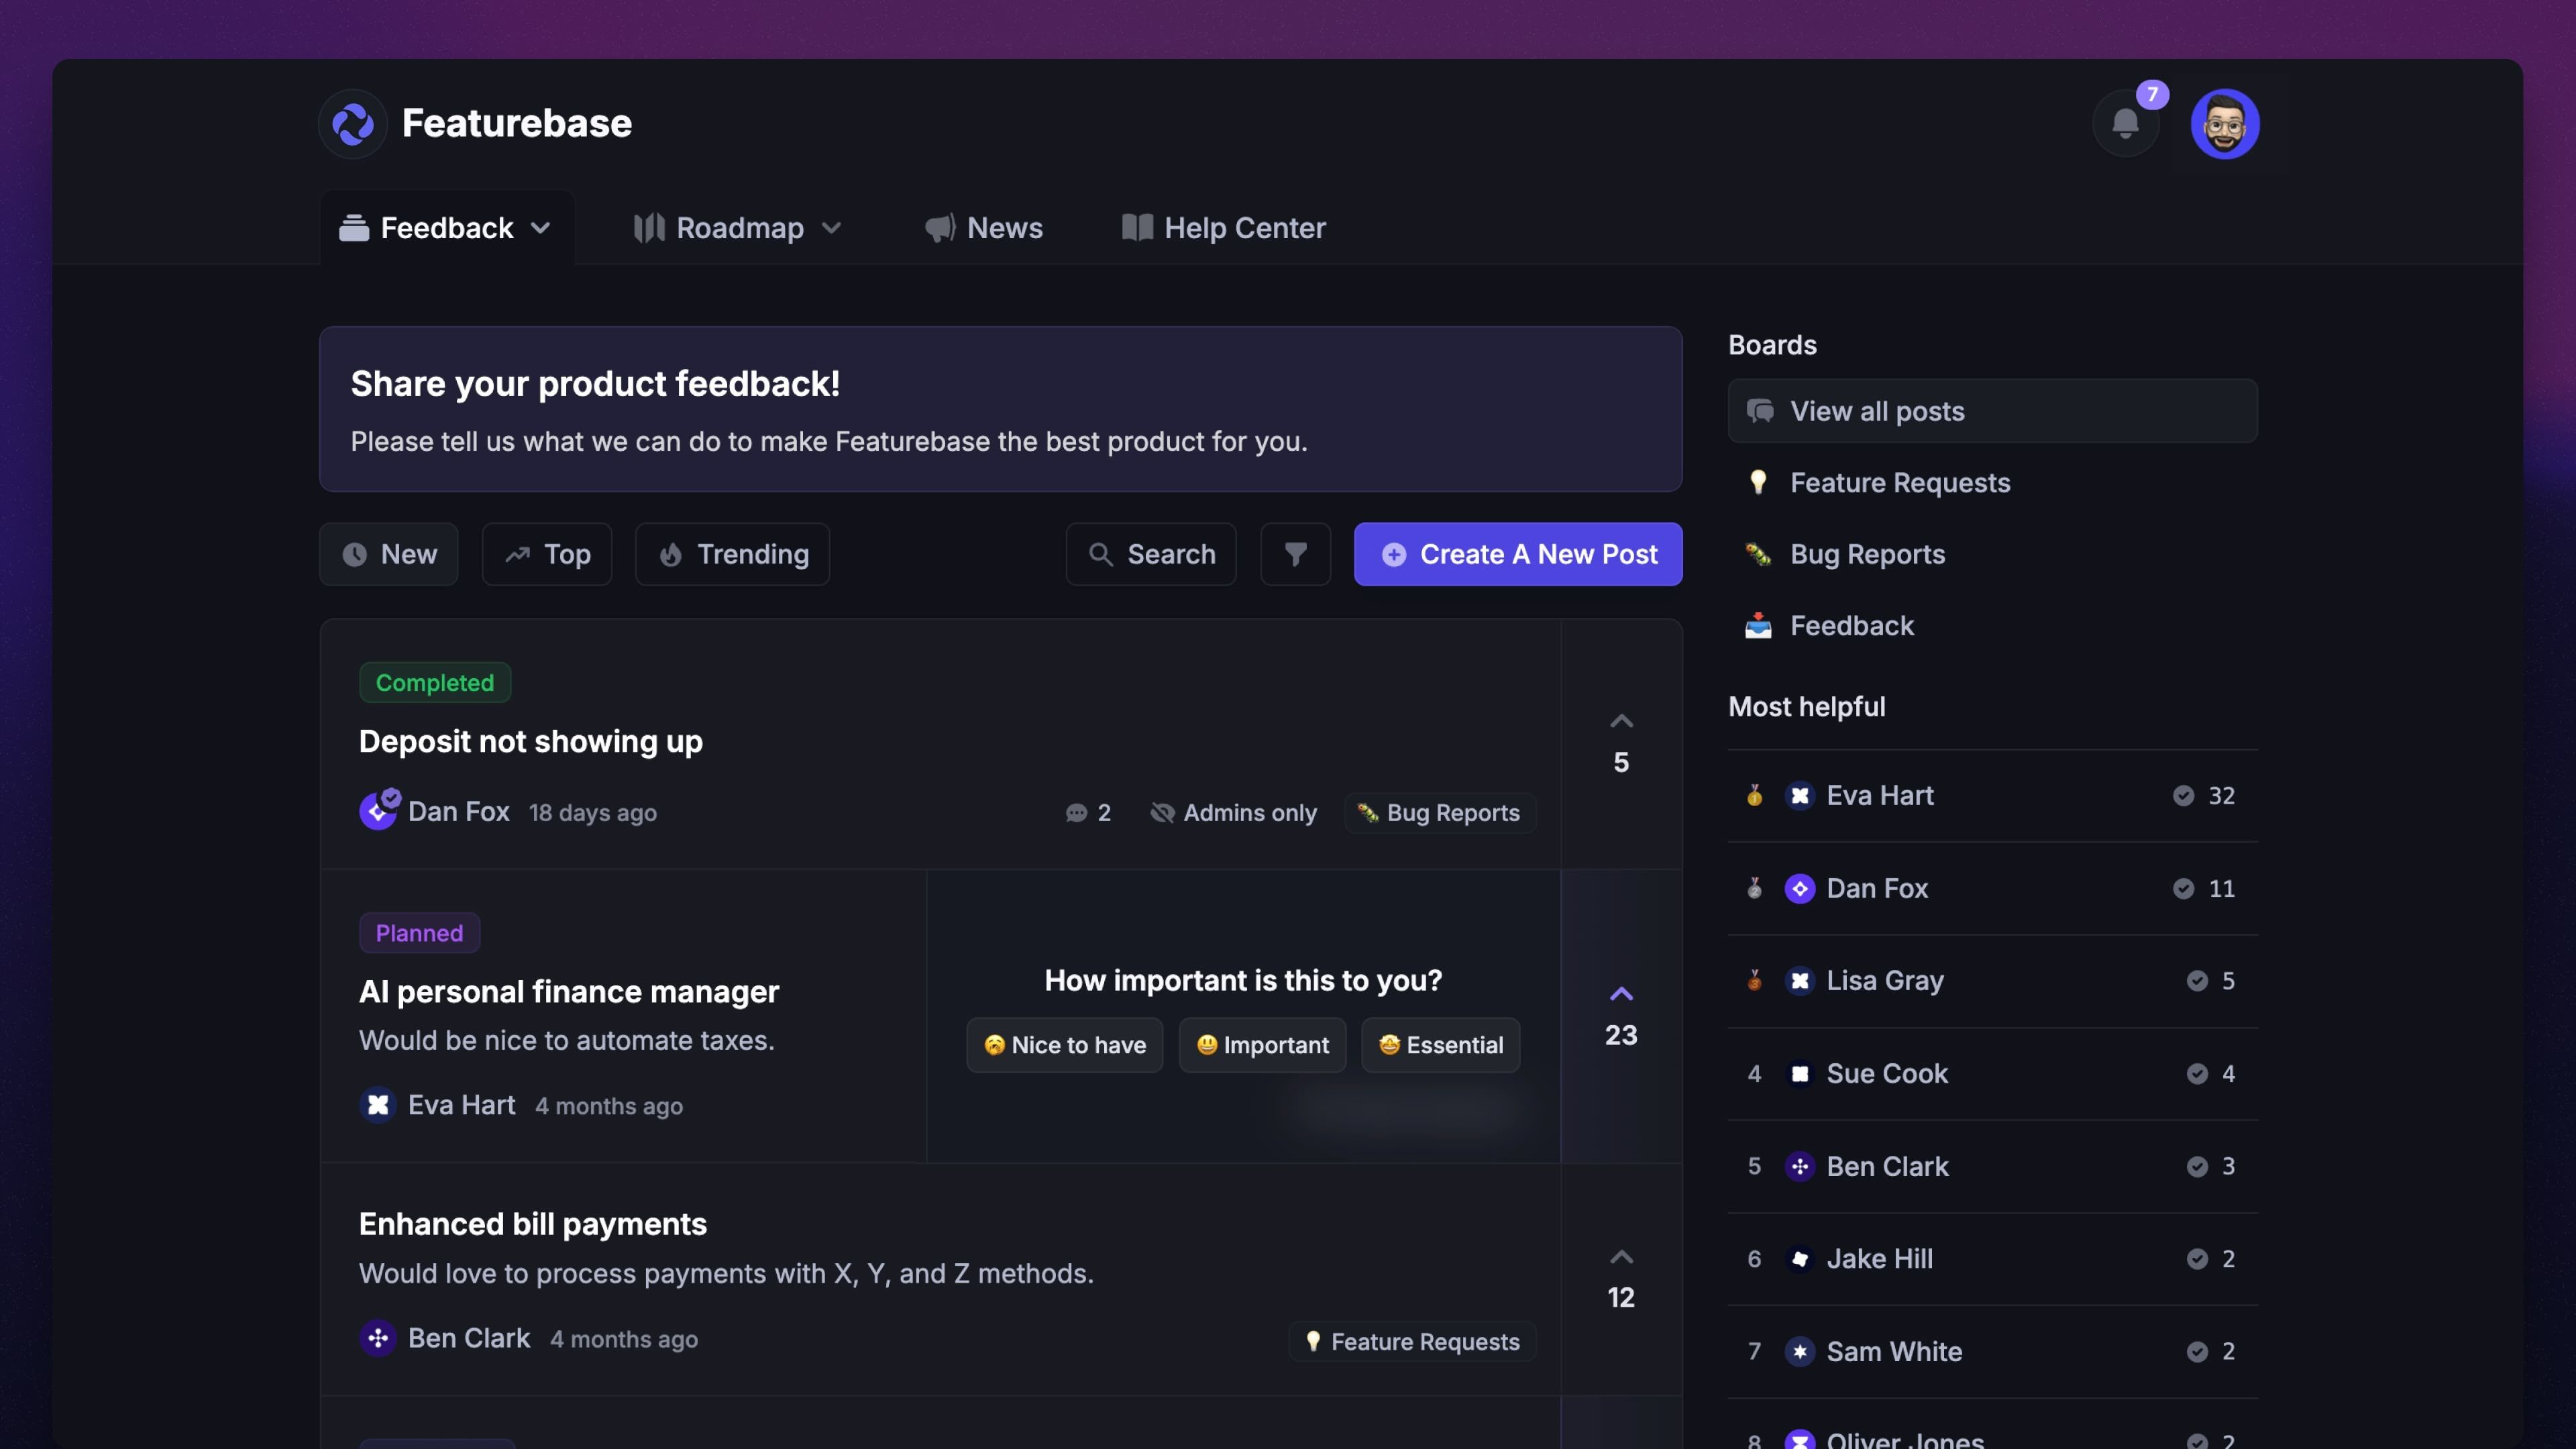This screenshot has height=1449, width=2576.
Task: Toggle Admins only visibility on the bug post
Action: click(1233, 812)
